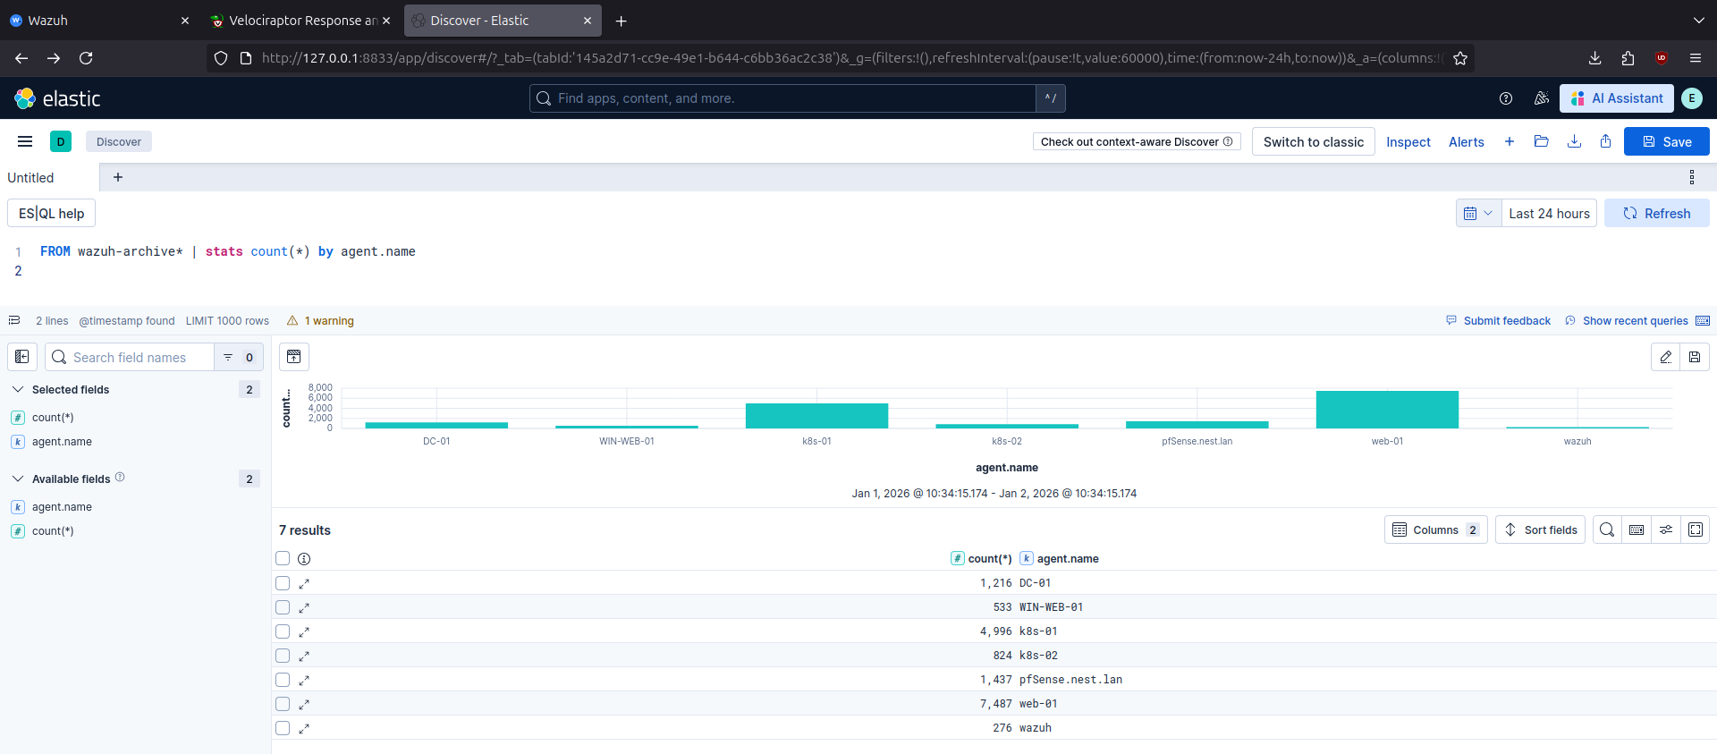Open the user avatar E menu

1692,98
